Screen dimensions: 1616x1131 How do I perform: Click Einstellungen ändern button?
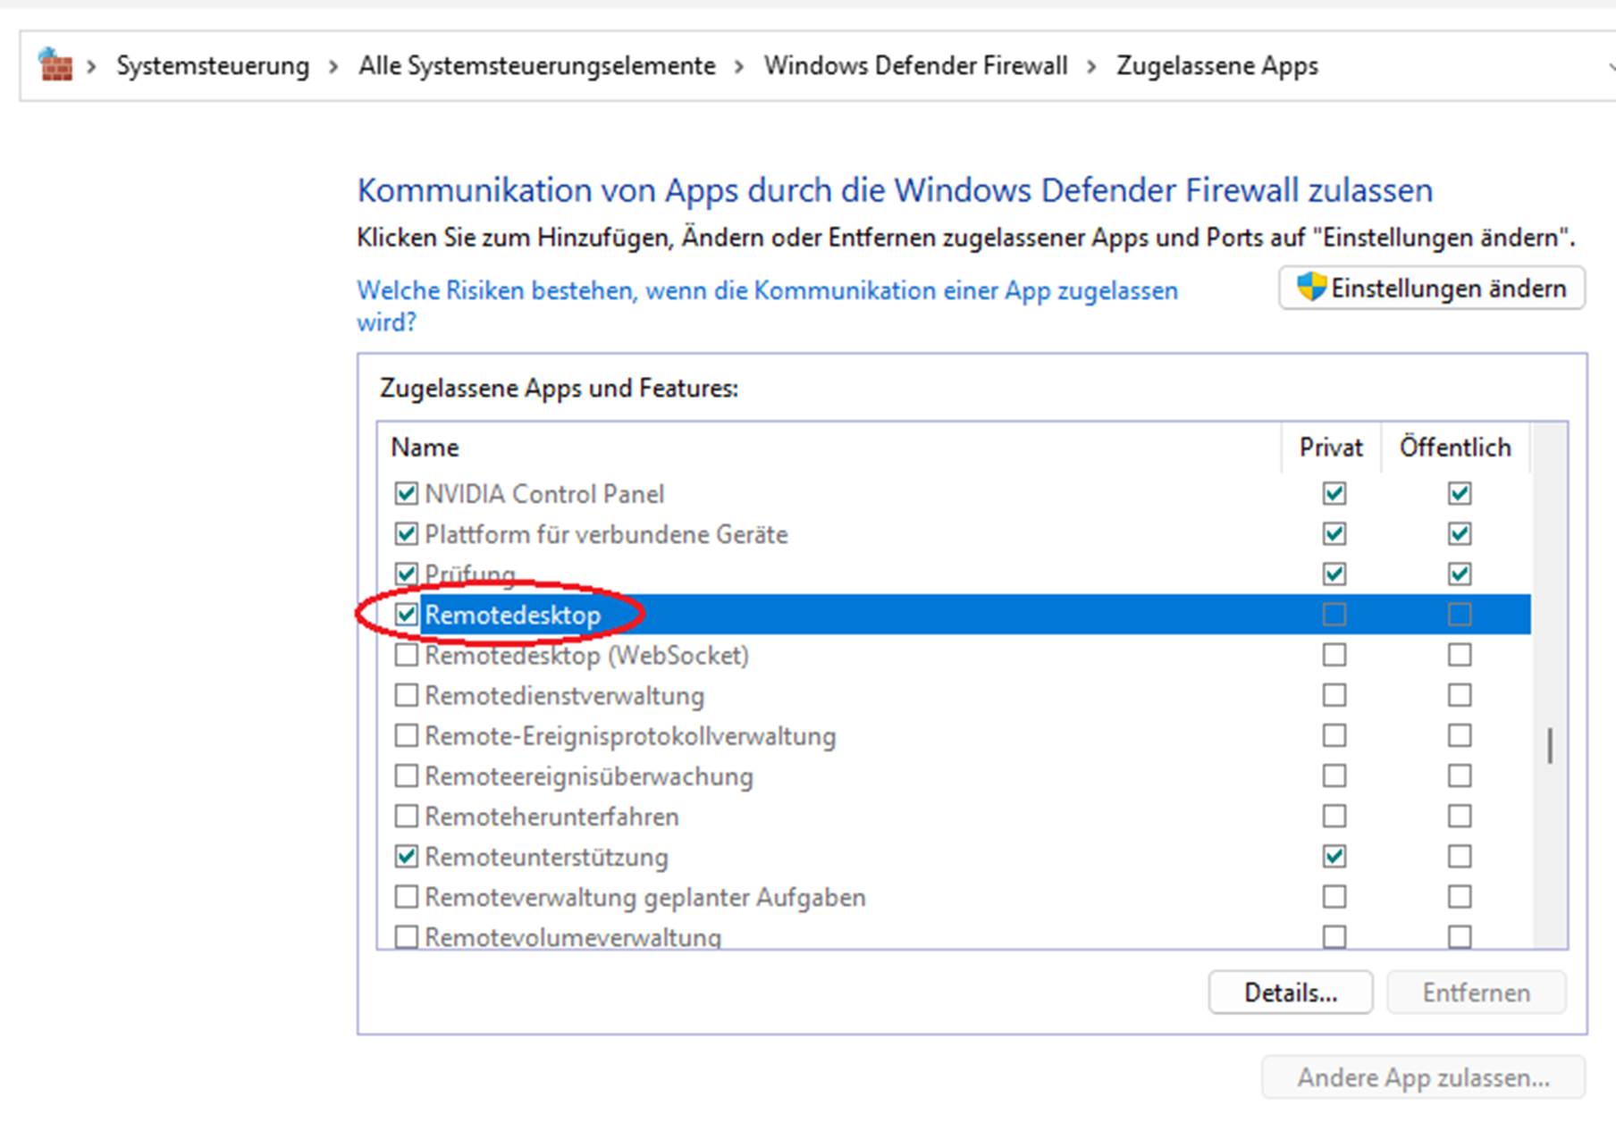[1432, 289]
